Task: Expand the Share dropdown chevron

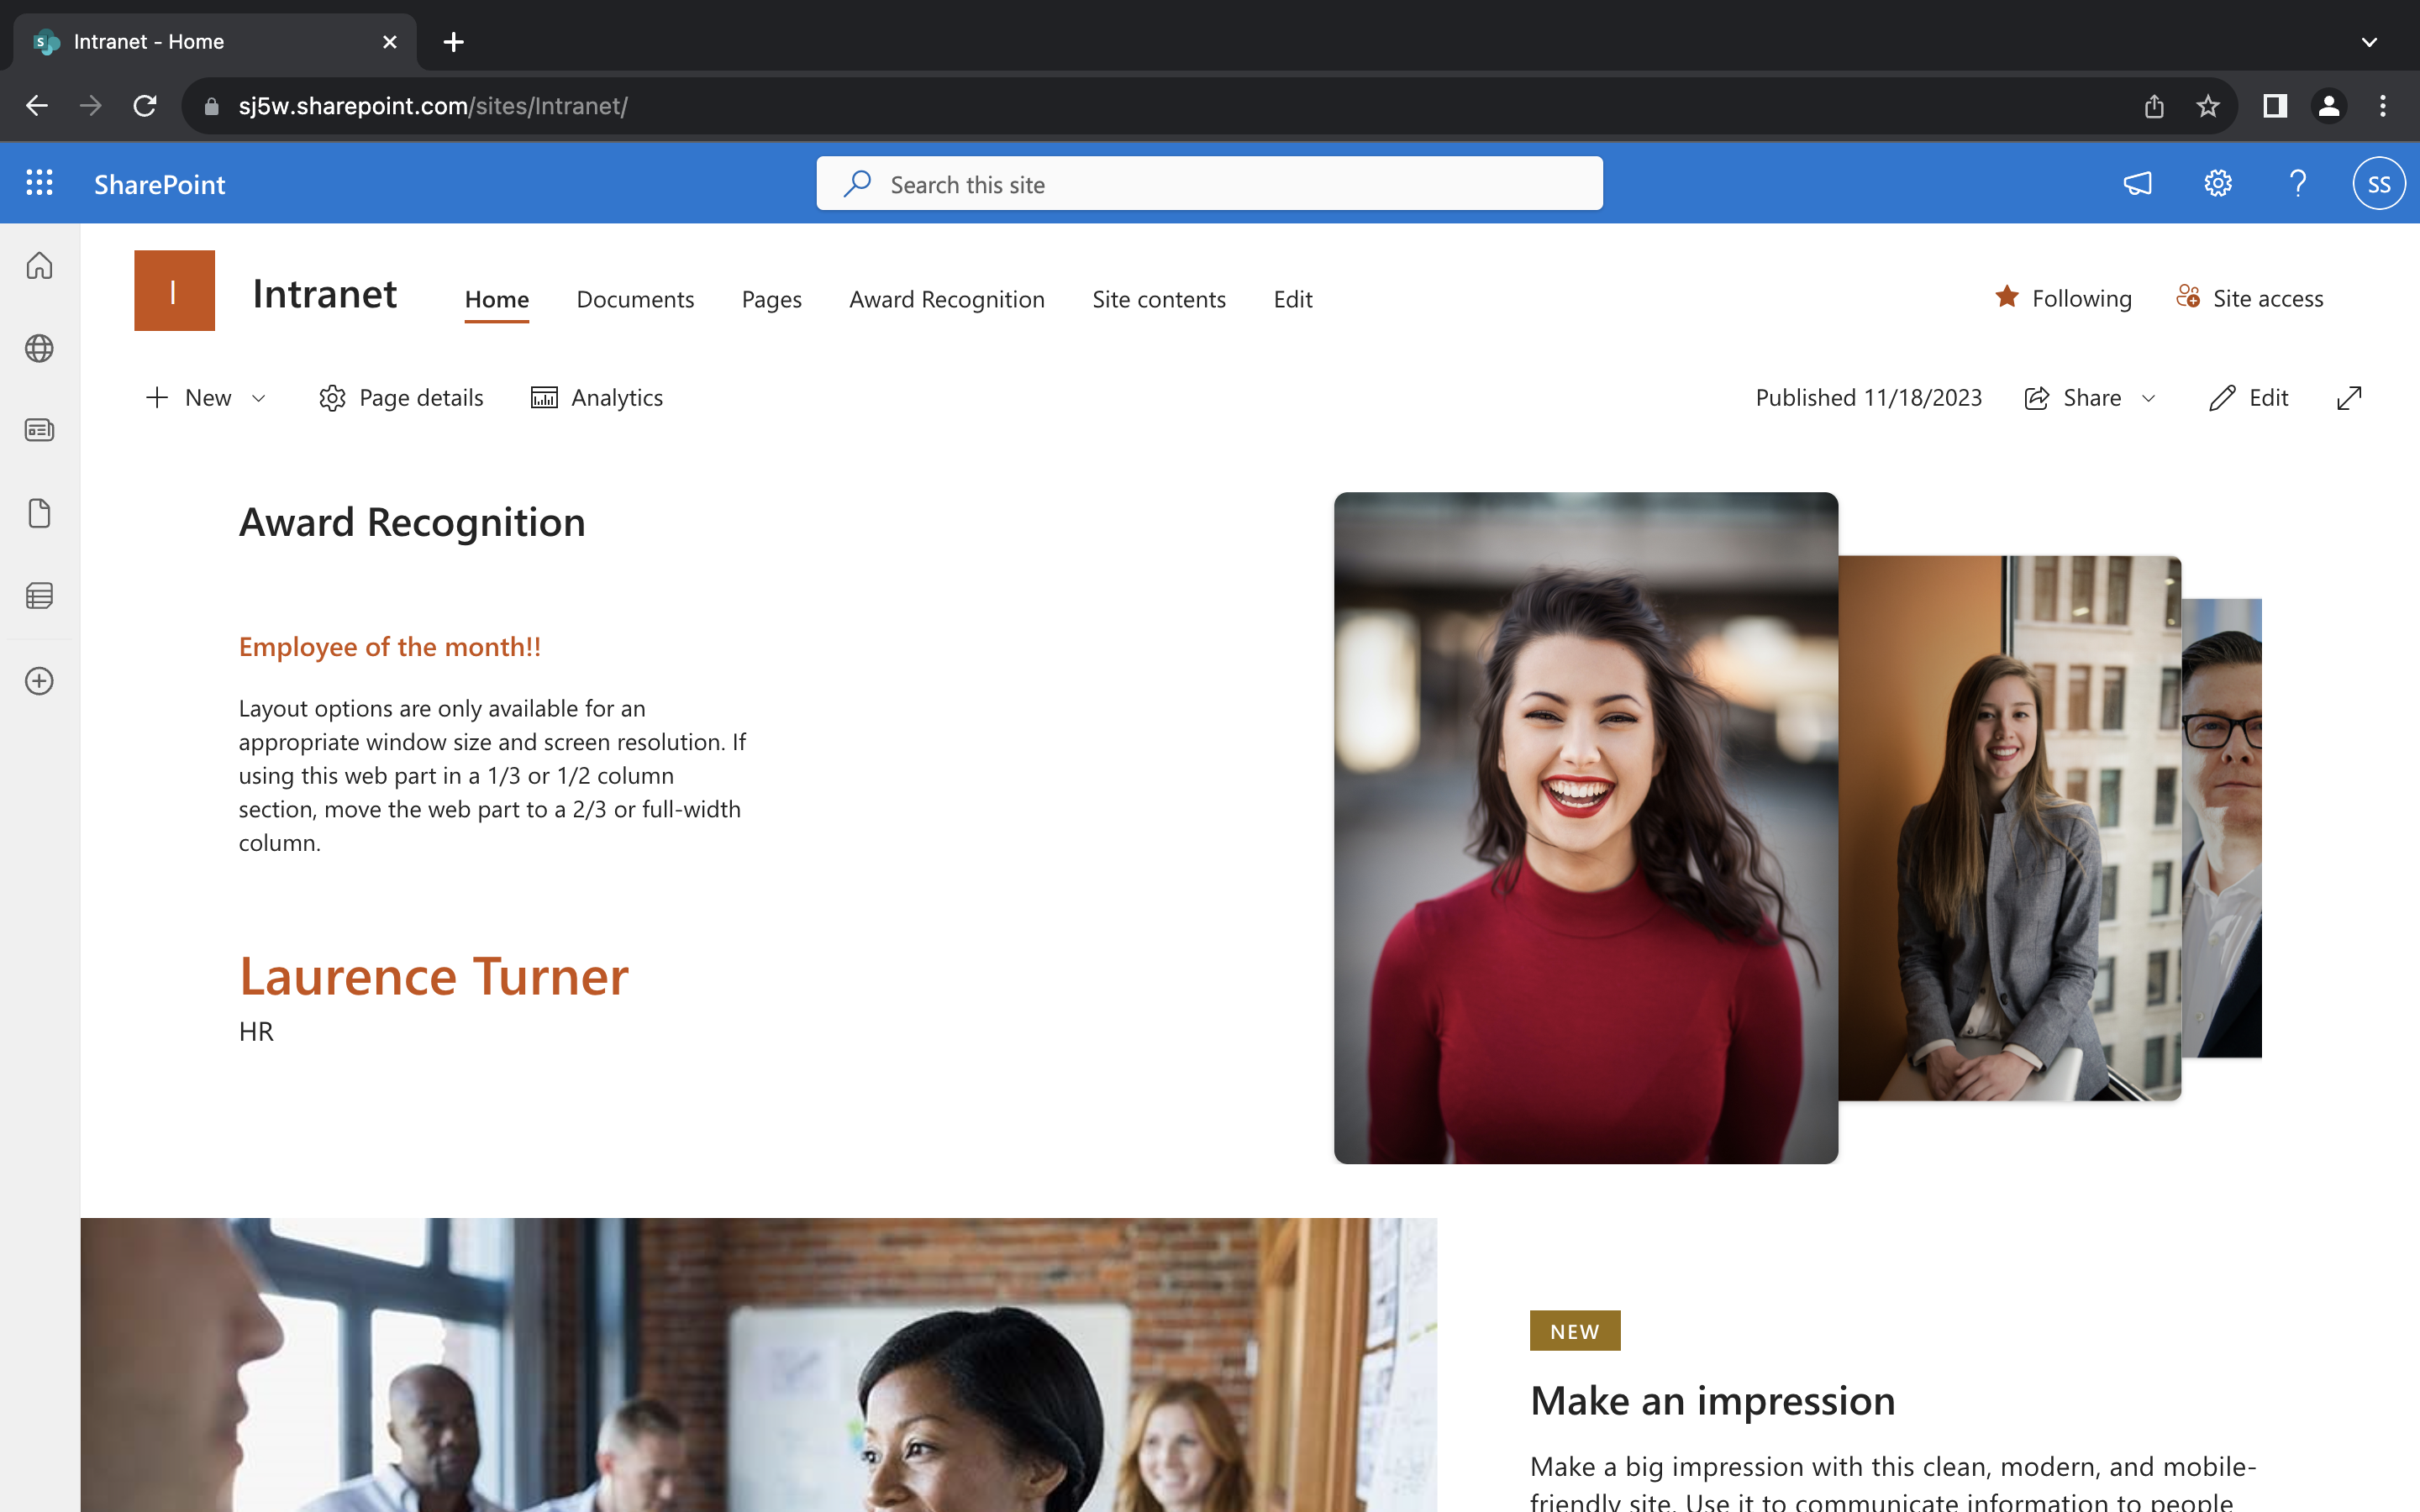Action: coord(2150,397)
